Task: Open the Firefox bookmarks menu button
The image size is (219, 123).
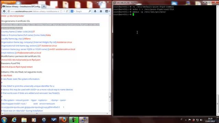Action: (x=107, y=11)
